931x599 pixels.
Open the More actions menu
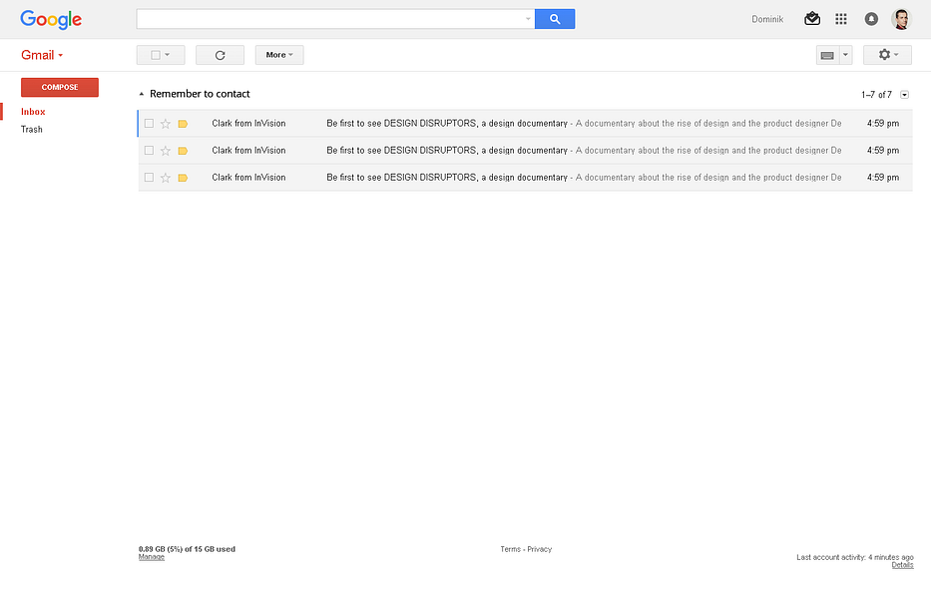tap(279, 55)
